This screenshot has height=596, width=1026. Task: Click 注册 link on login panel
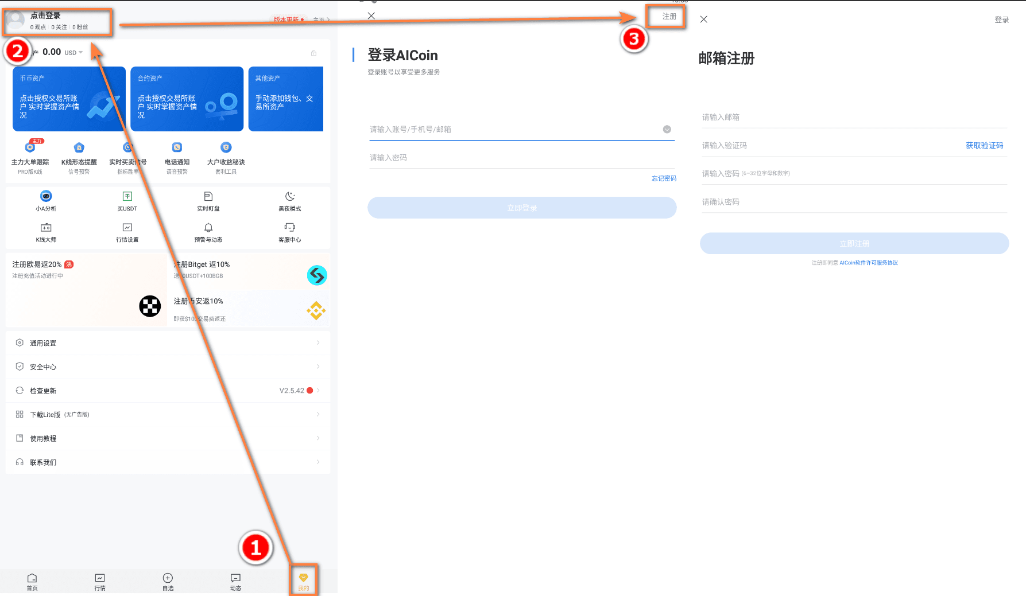(669, 17)
